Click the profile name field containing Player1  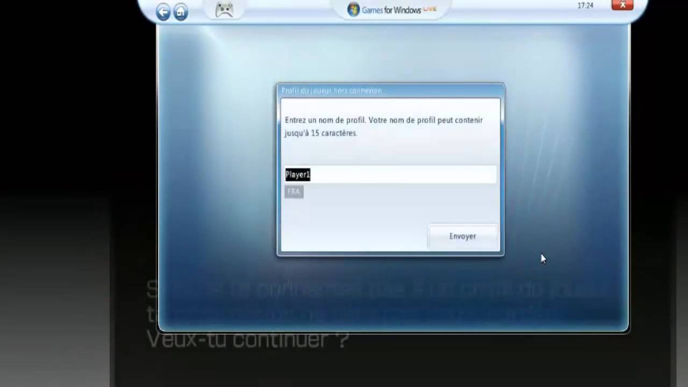(x=390, y=174)
